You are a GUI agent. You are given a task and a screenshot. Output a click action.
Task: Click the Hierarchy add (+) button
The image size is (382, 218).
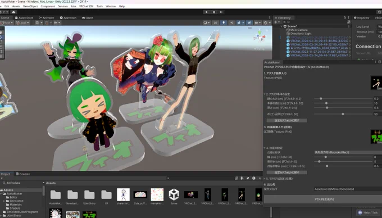tap(276, 22)
